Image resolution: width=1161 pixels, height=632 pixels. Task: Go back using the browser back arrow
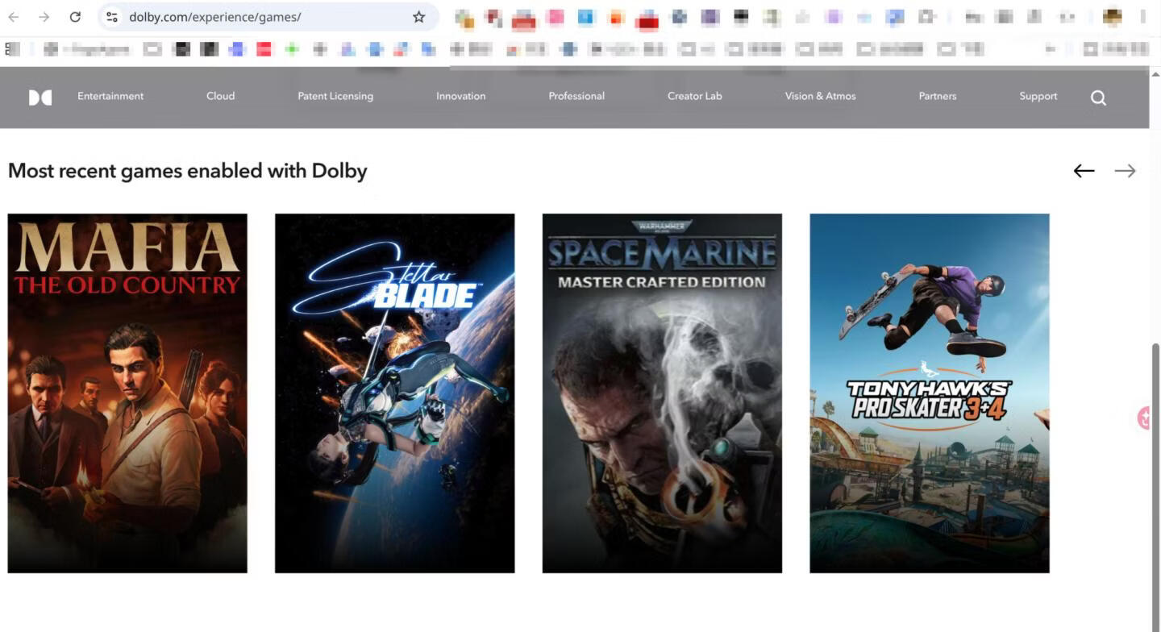tap(14, 17)
